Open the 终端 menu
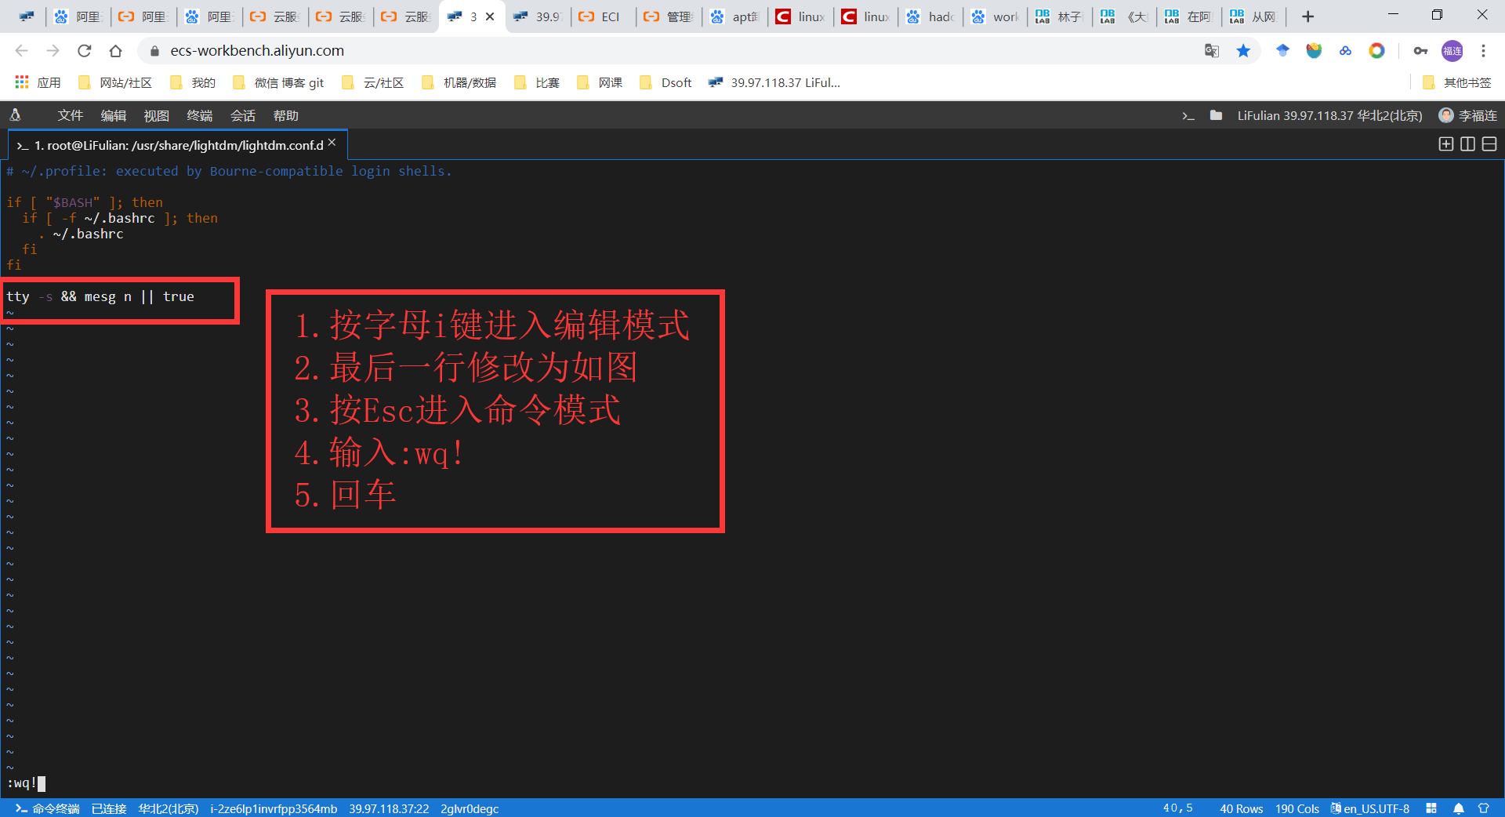The height and width of the screenshot is (817, 1505). 200,115
